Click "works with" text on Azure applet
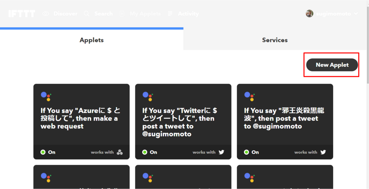 click(x=102, y=152)
